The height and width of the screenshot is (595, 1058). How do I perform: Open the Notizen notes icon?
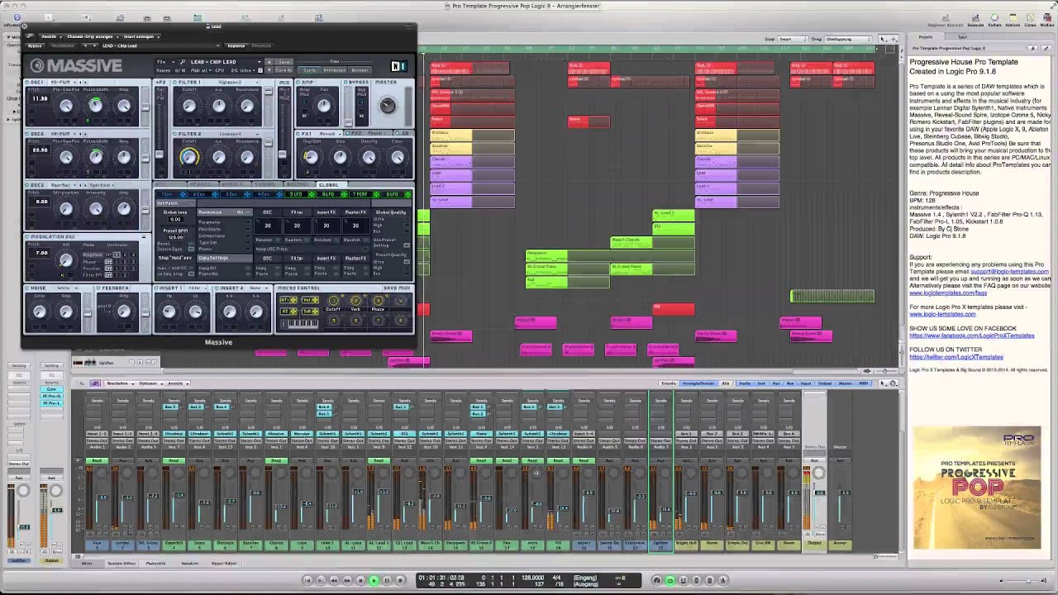1013,21
